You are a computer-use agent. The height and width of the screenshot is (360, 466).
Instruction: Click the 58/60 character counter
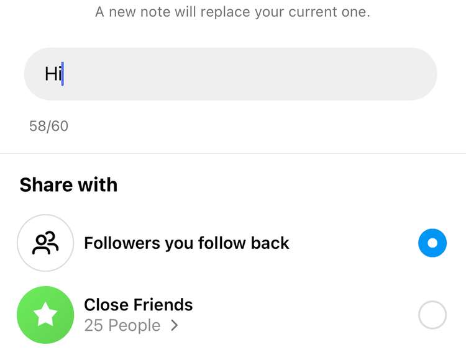point(48,126)
